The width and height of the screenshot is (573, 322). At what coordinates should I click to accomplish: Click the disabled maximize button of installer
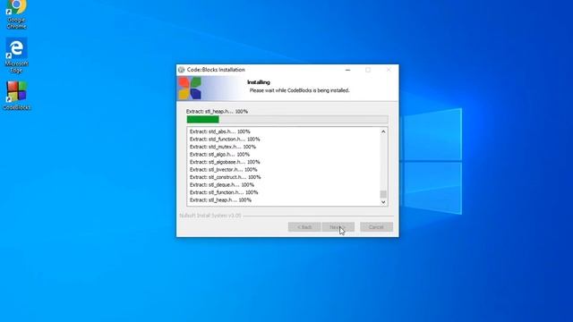[368, 70]
